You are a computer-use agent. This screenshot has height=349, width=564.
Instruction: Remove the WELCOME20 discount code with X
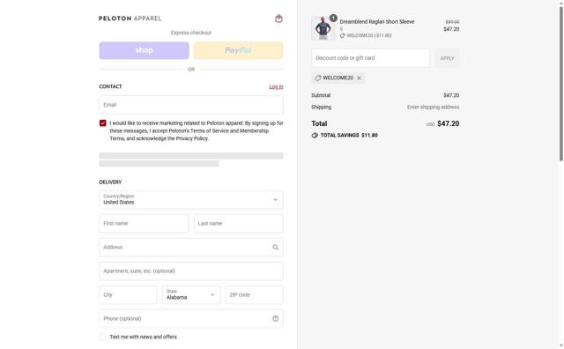[x=359, y=78]
